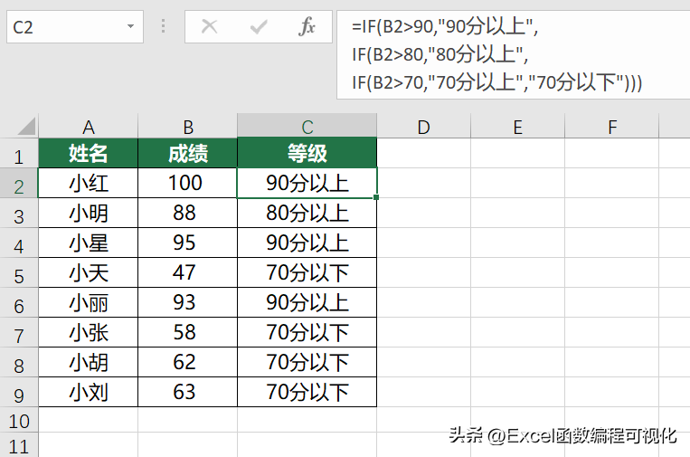Select row 8 header

pos(19,362)
